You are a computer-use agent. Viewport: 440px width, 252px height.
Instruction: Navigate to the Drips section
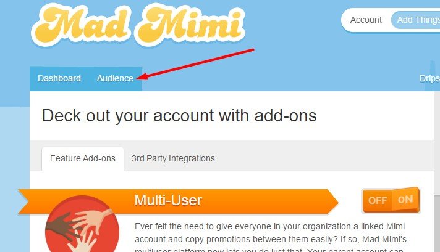pos(429,78)
